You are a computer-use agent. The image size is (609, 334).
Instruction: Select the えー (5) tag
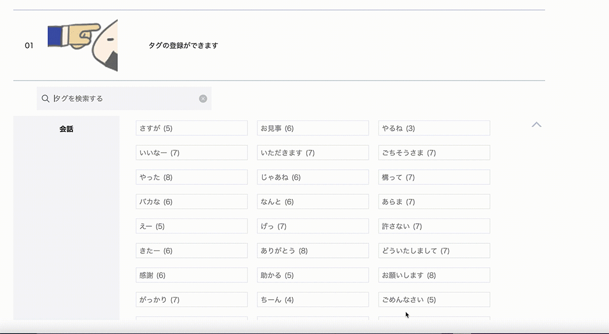tap(191, 226)
